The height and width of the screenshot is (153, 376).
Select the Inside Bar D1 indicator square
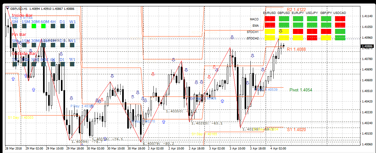point(63,26)
